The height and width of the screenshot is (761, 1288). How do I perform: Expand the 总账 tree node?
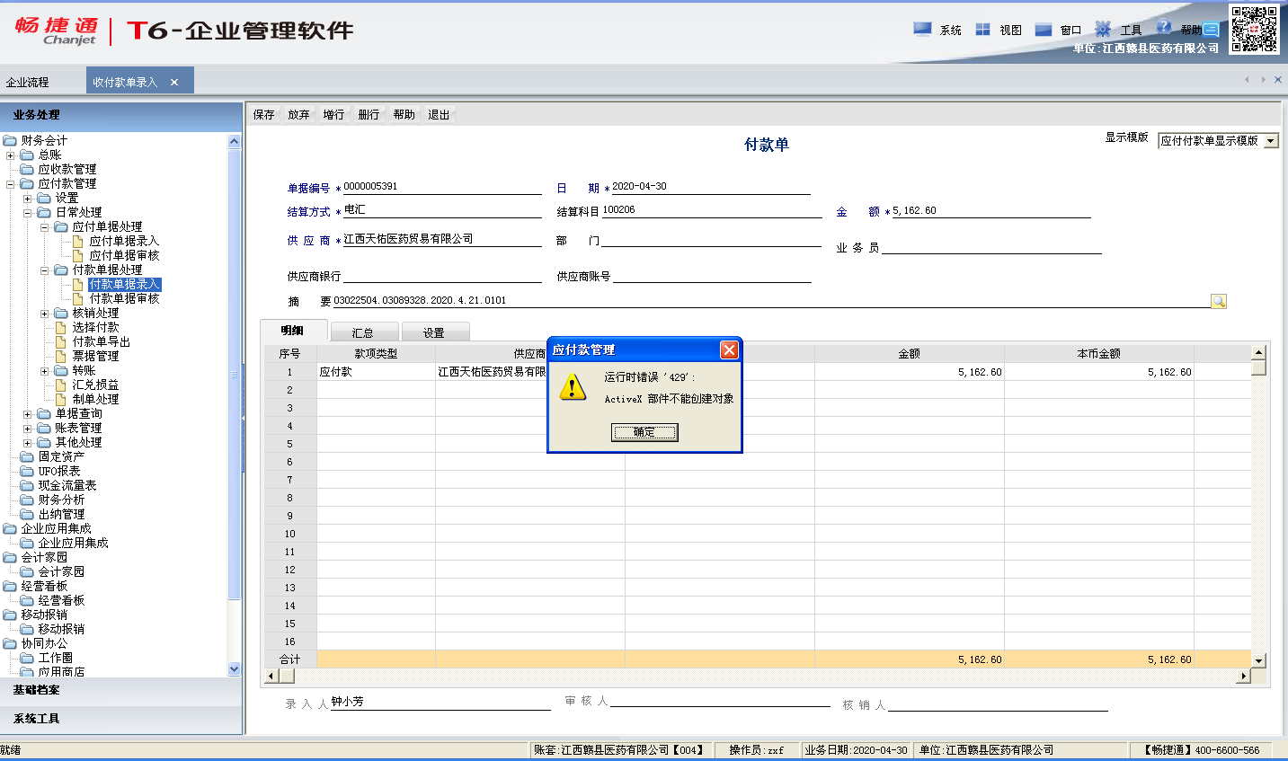10,155
